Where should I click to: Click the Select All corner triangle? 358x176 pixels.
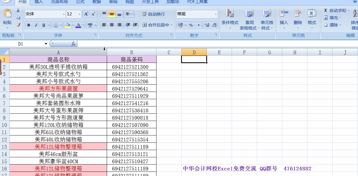click(x=5, y=52)
